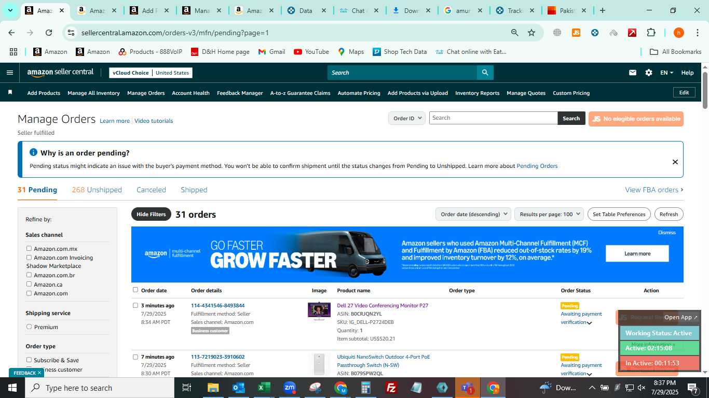
Task: Click the Dell monitor product thumbnail
Action: [x=319, y=311]
